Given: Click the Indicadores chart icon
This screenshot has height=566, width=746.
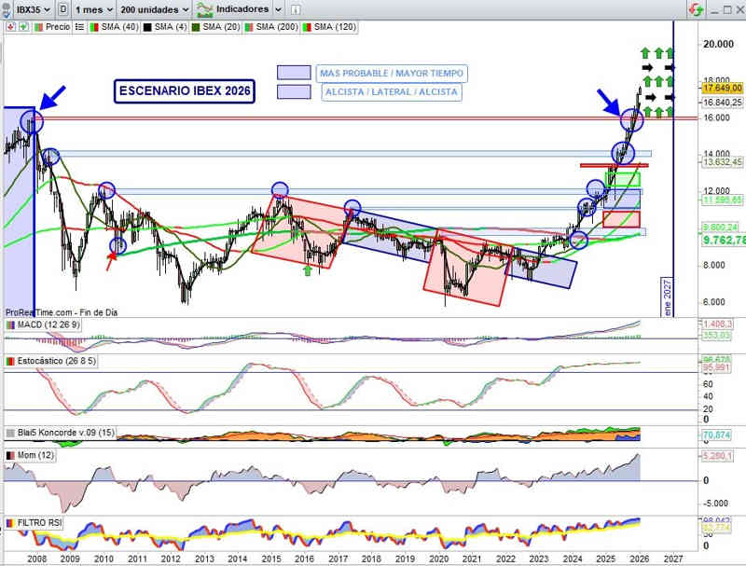Looking at the screenshot, I should (203, 9).
